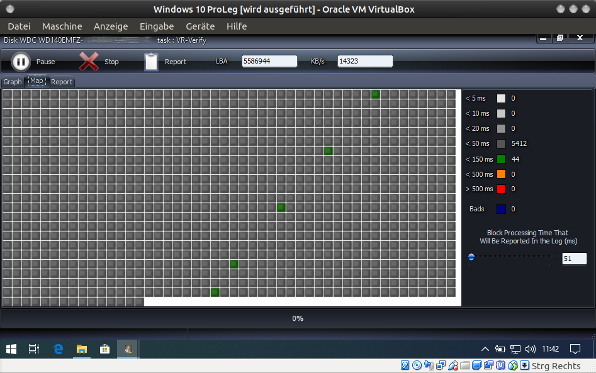The image size is (596, 373).
Task: Open the Geräte menu
Action: [x=200, y=26]
